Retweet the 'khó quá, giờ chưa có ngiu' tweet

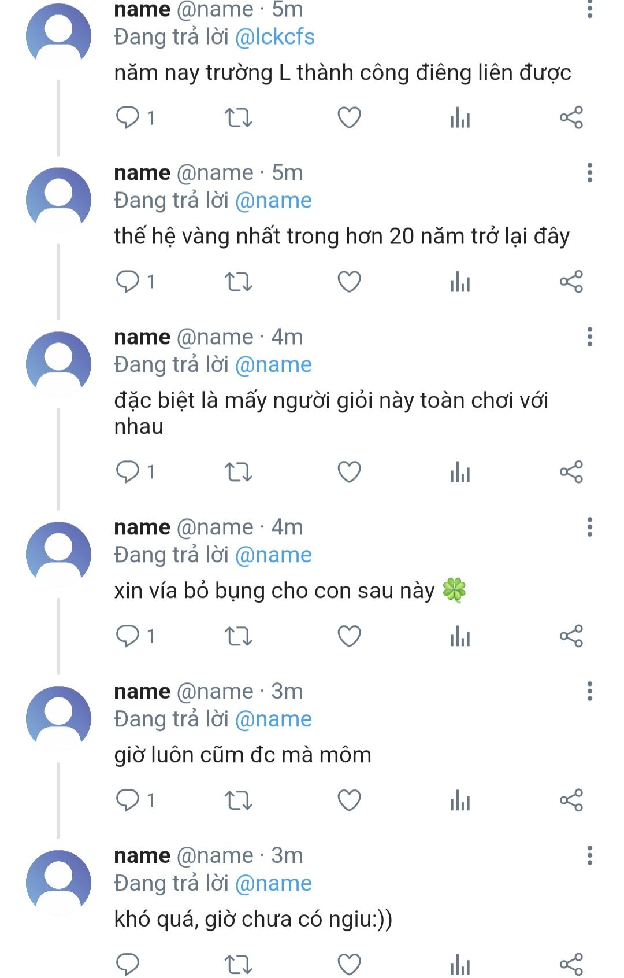(x=238, y=964)
